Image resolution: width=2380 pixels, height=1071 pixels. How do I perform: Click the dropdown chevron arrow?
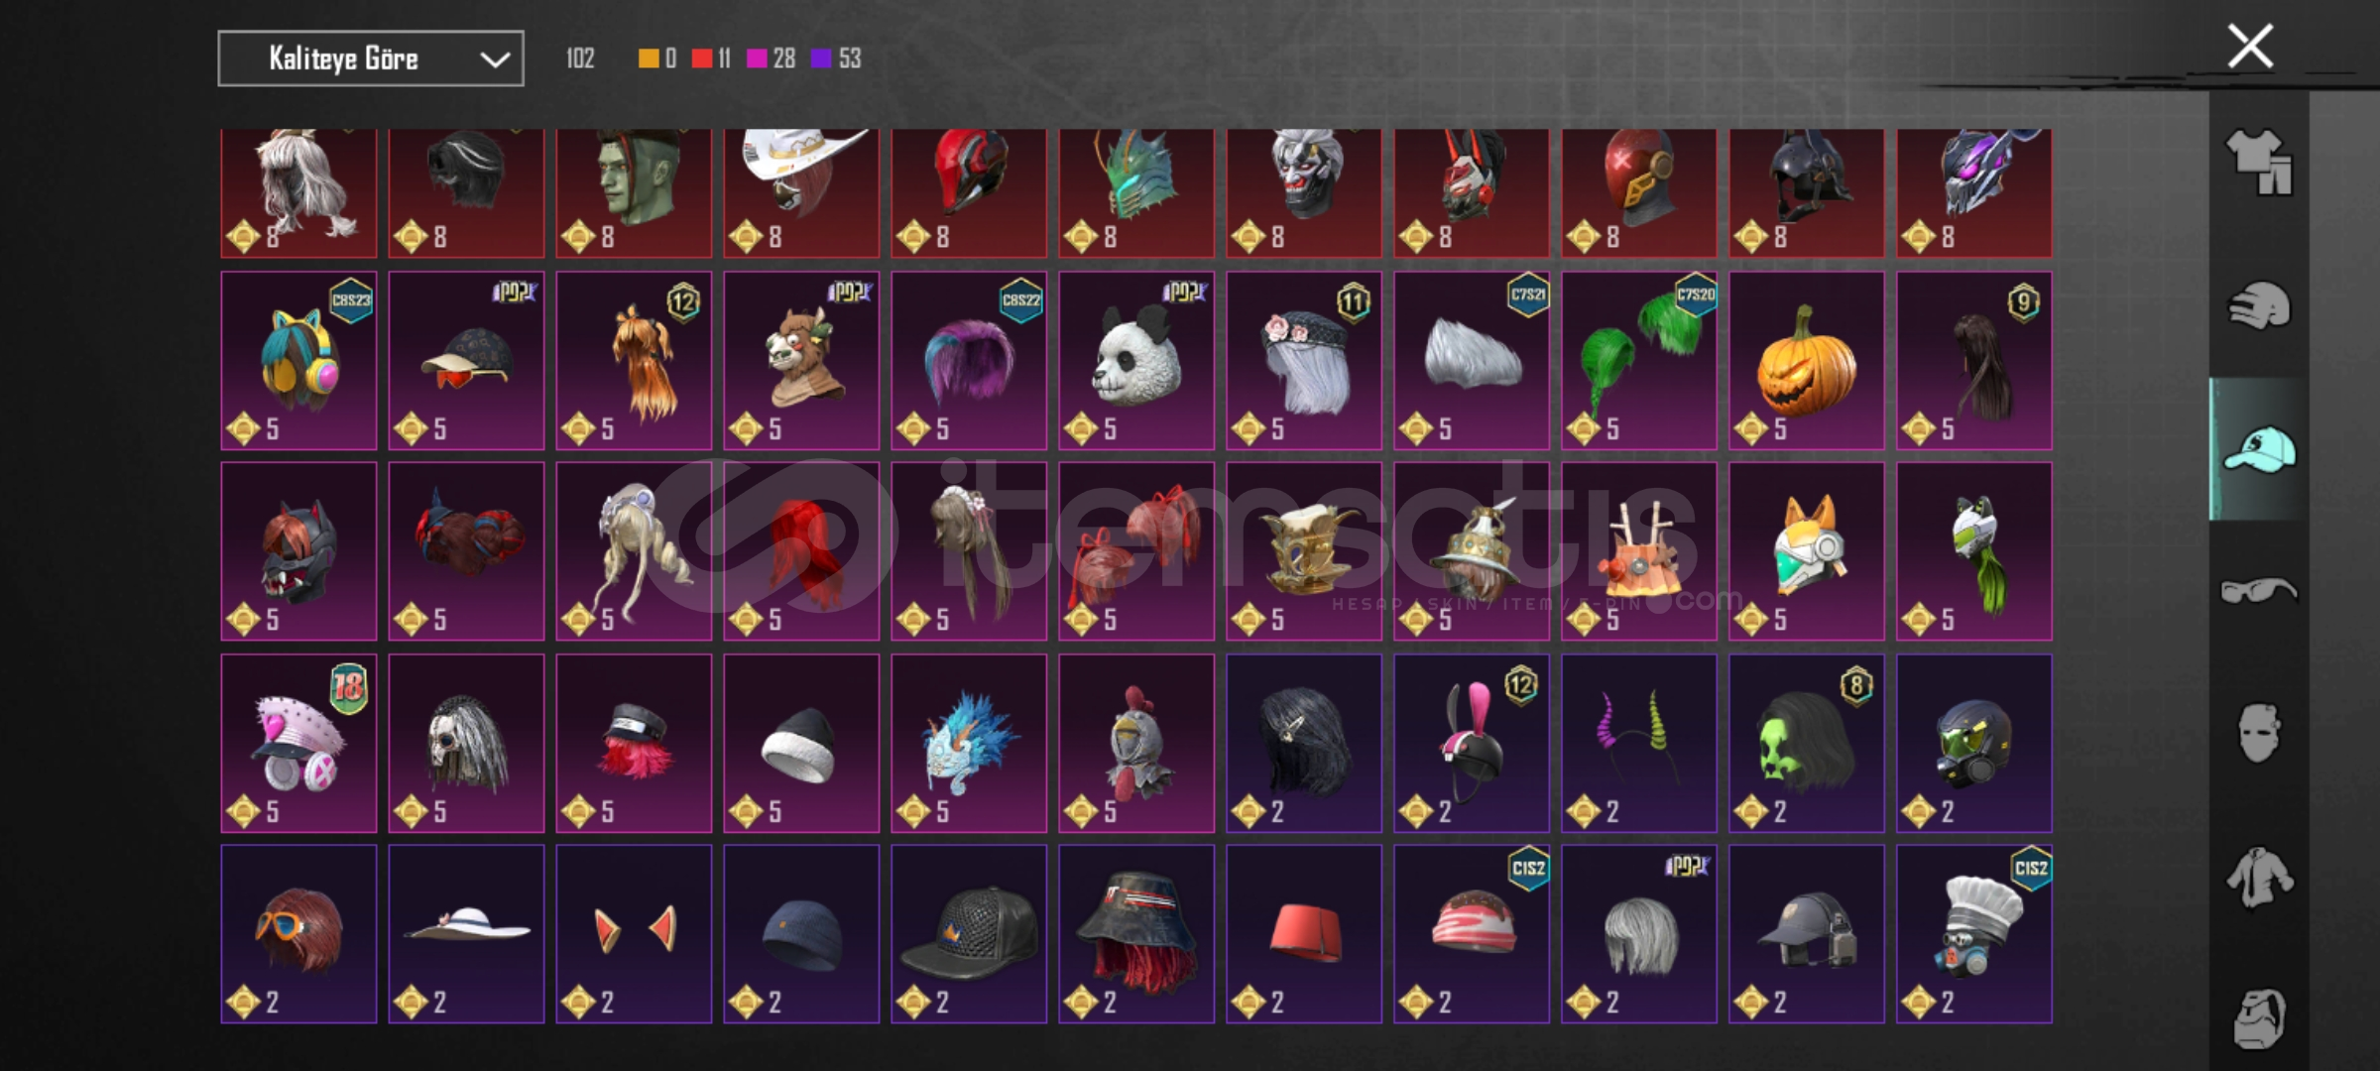click(495, 59)
